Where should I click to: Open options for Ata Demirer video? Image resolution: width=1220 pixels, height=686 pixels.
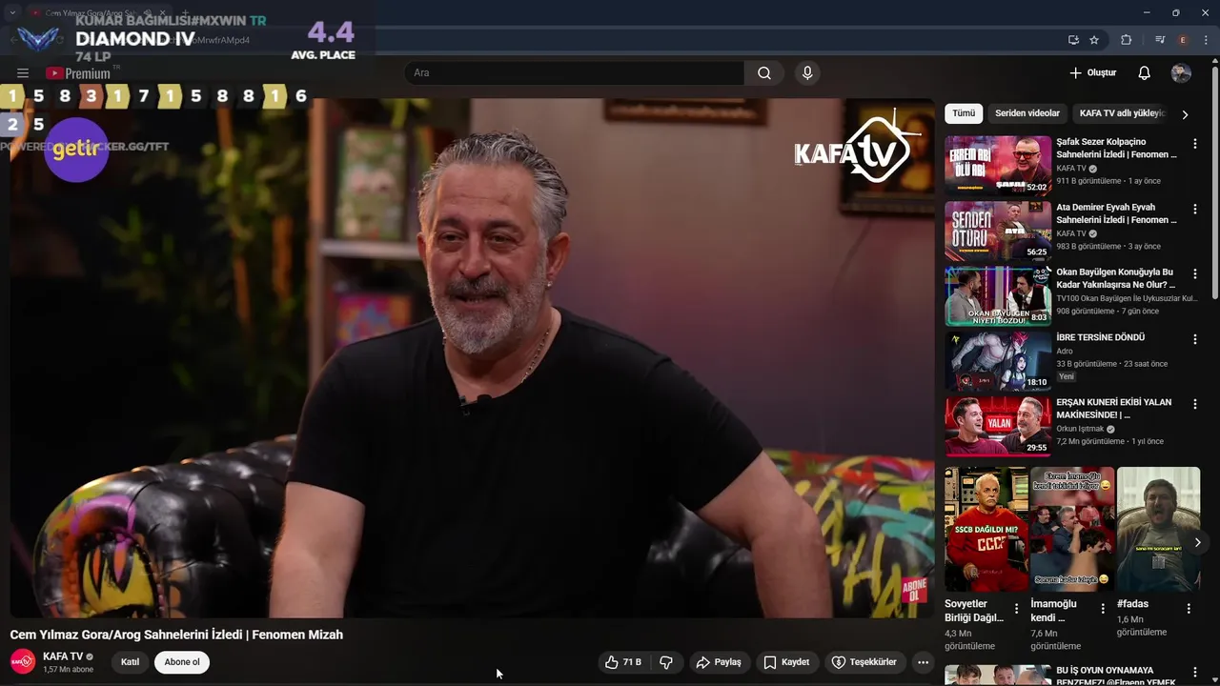coord(1195,209)
